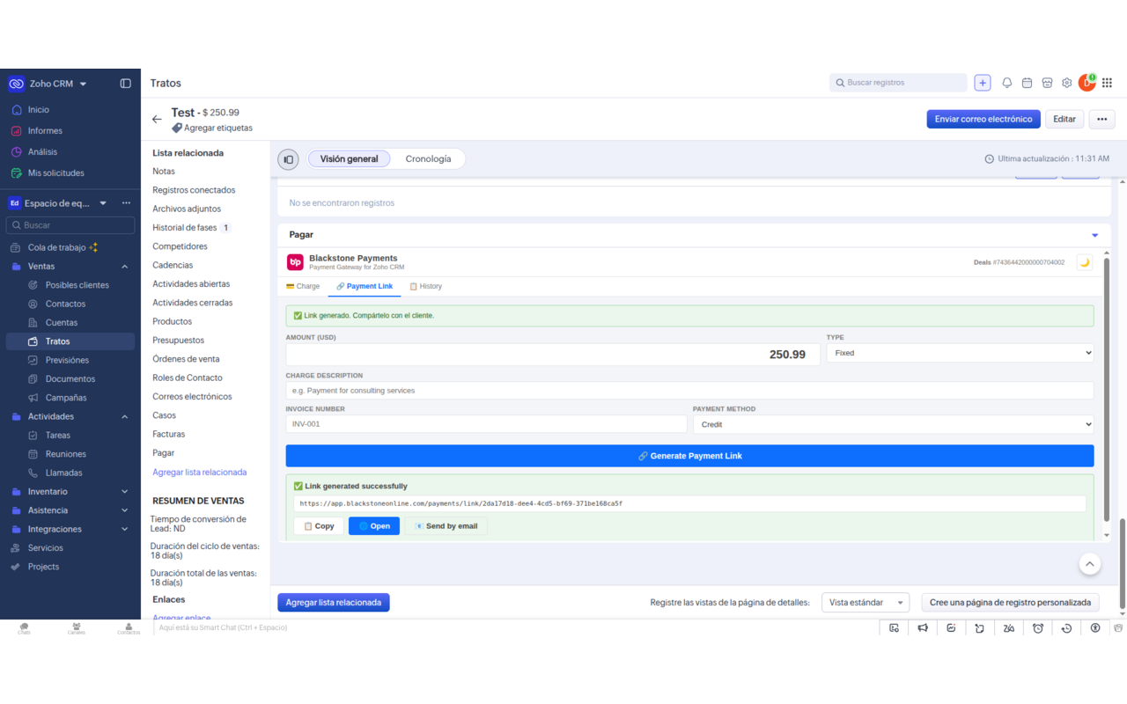
Task: Click the quick create plus icon
Action: coord(983,83)
